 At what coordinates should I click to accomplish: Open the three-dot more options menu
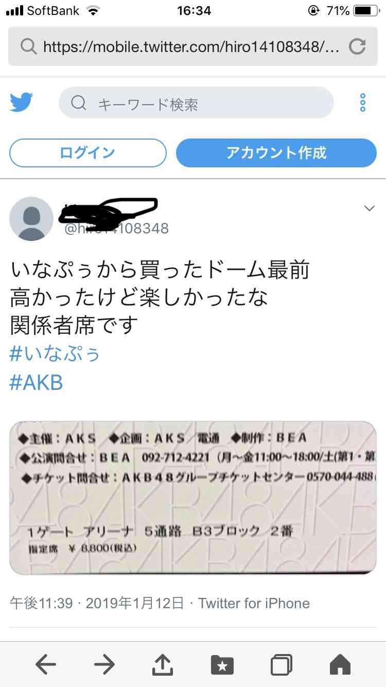click(363, 103)
